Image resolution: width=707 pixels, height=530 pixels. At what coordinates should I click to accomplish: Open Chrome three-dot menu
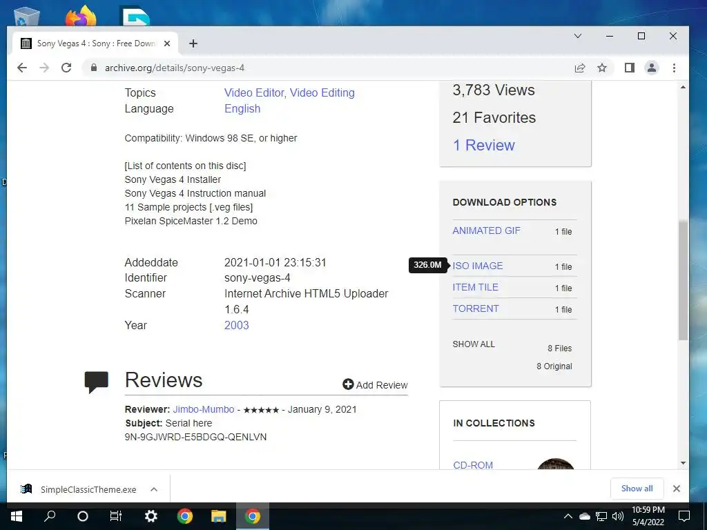pos(674,68)
